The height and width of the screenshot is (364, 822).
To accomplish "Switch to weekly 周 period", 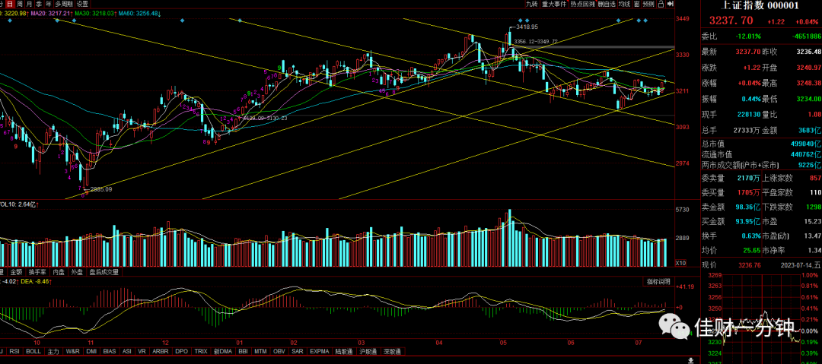I will coord(18,4).
